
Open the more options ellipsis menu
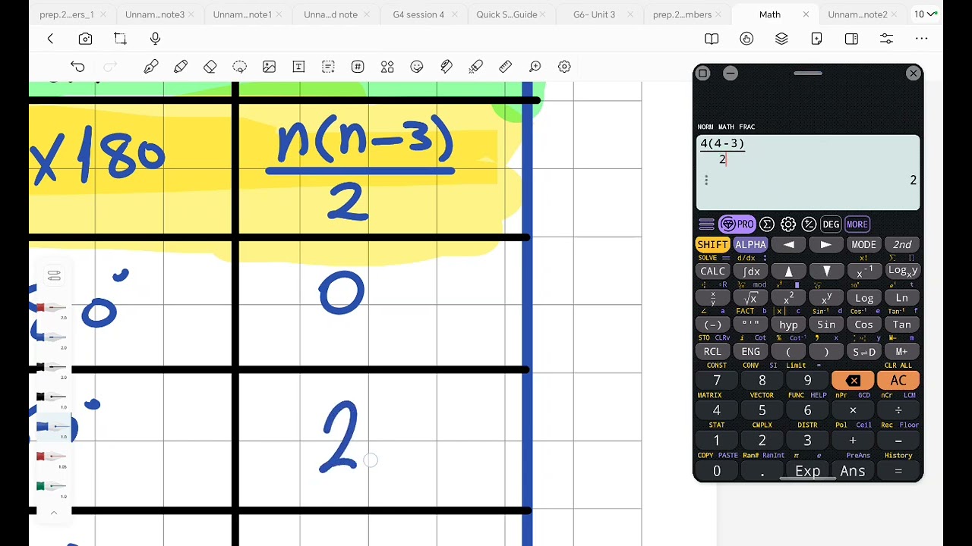click(x=921, y=39)
